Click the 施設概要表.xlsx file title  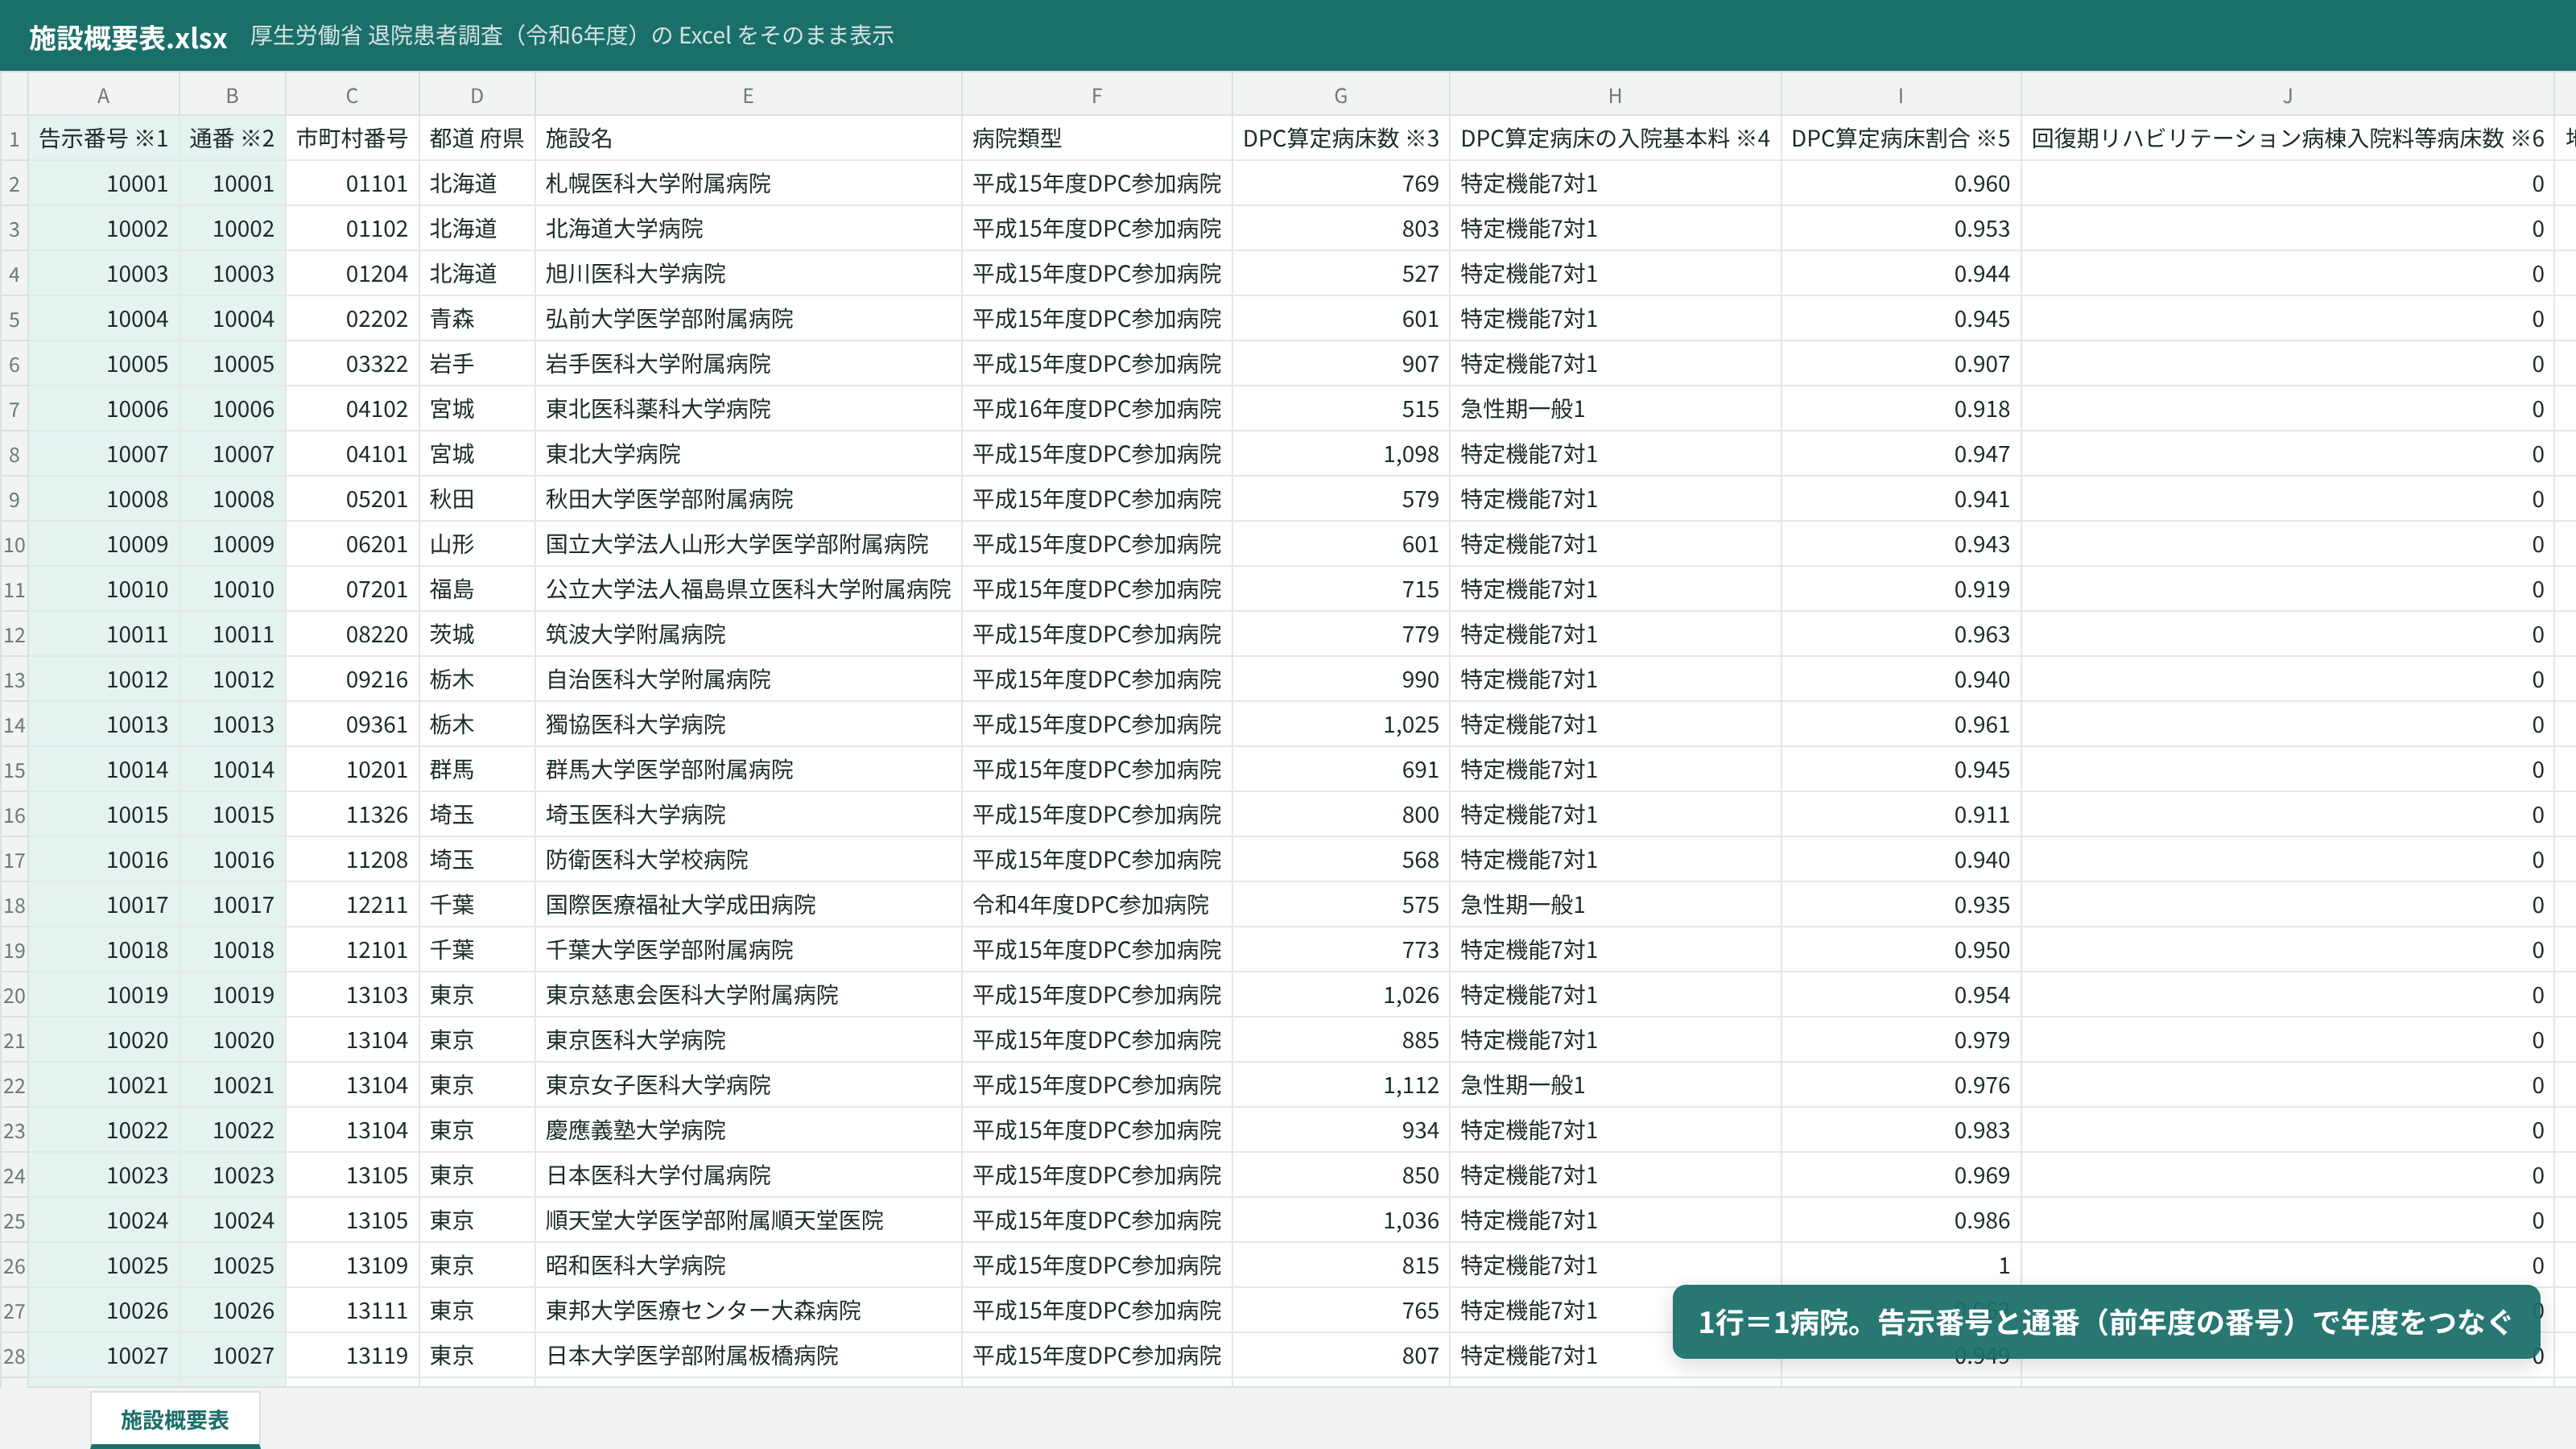128,37
